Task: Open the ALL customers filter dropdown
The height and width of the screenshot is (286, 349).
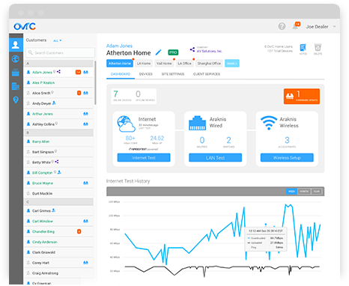Action: pyautogui.click(x=57, y=40)
